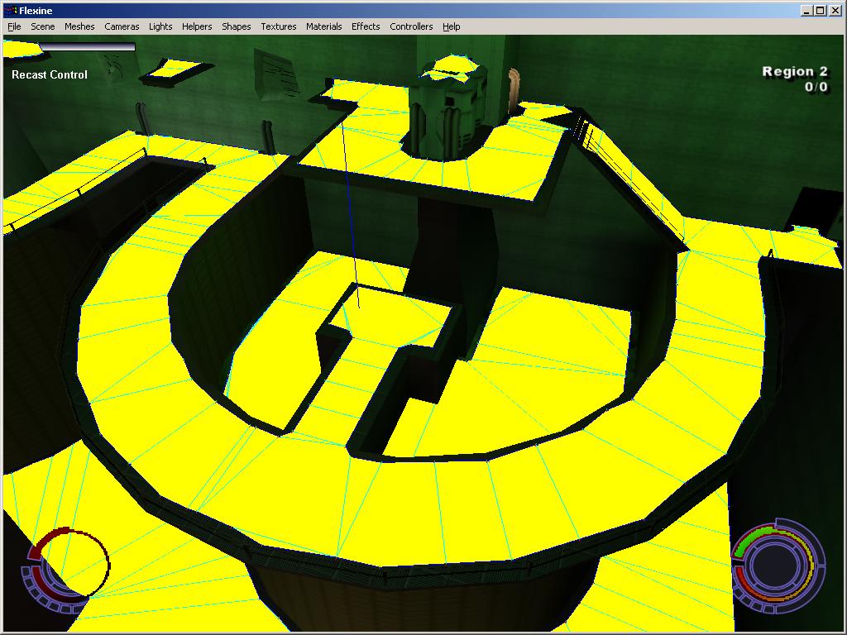The image size is (847, 635).
Task: Open the File menu
Action: coord(14,26)
